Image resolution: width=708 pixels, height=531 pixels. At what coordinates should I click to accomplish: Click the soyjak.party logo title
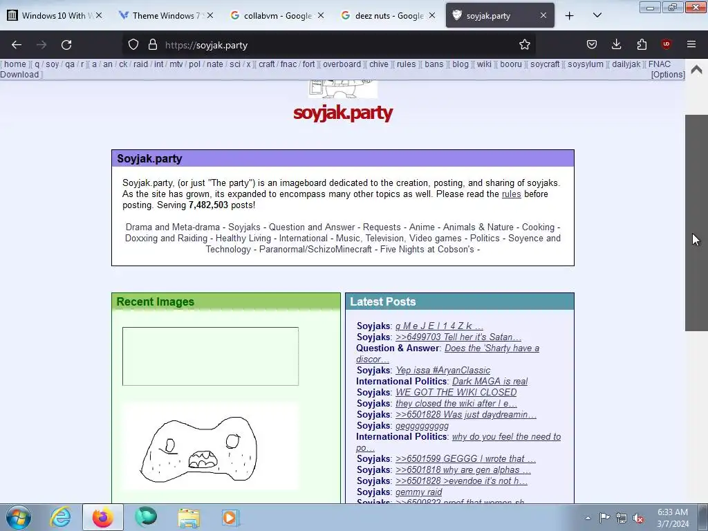click(343, 113)
